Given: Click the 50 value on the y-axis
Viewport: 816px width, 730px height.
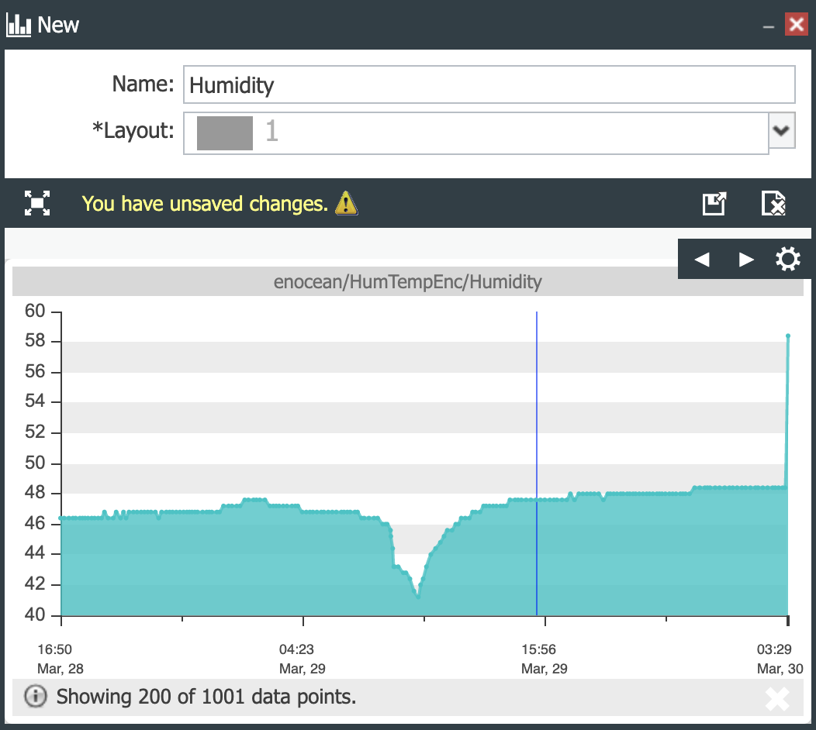Looking at the screenshot, I should [35, 463].
